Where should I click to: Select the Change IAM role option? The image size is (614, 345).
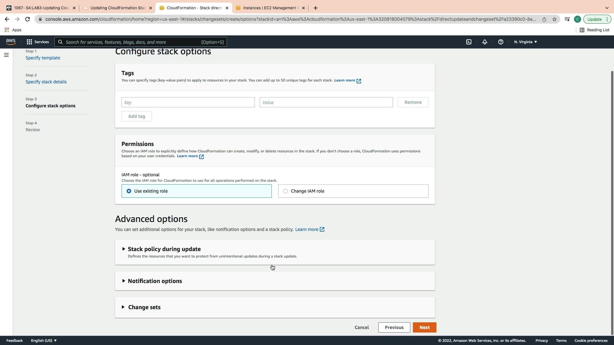[x=286, y=191]
